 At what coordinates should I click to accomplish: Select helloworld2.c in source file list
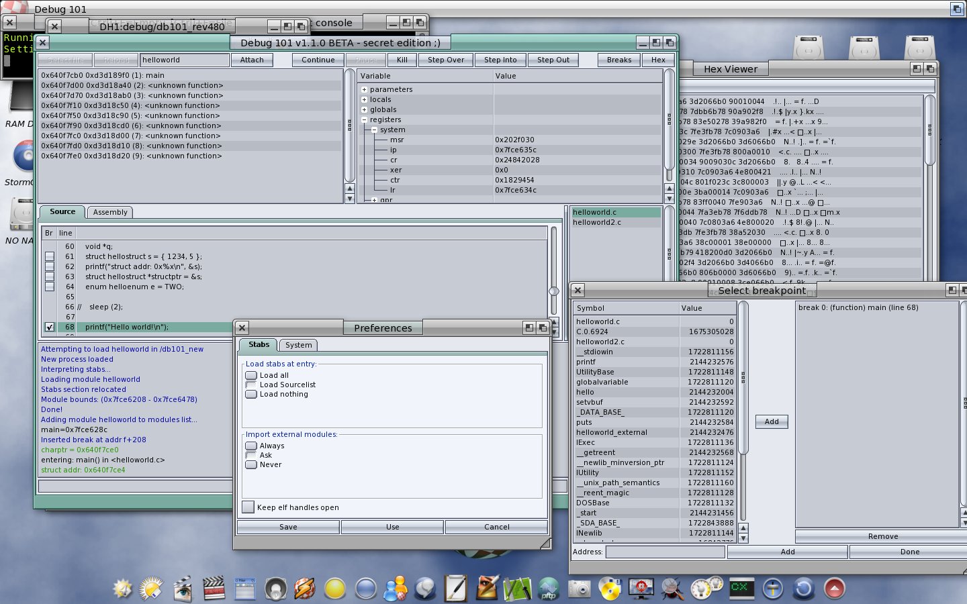(616, 222)
